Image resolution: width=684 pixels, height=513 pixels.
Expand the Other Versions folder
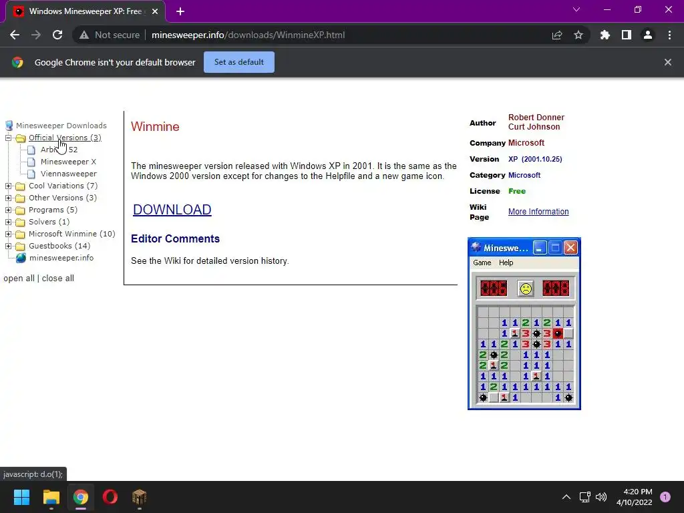pos(8,198)
